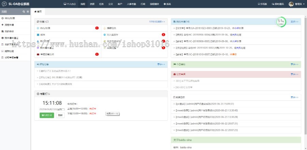Click the administrator avatar picture

point(291,4)
